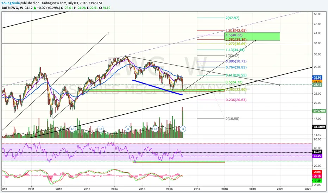The image size is (328, 193).
Task: Click the high price H:24.28 in header
Action: click(x=80, y=8)
